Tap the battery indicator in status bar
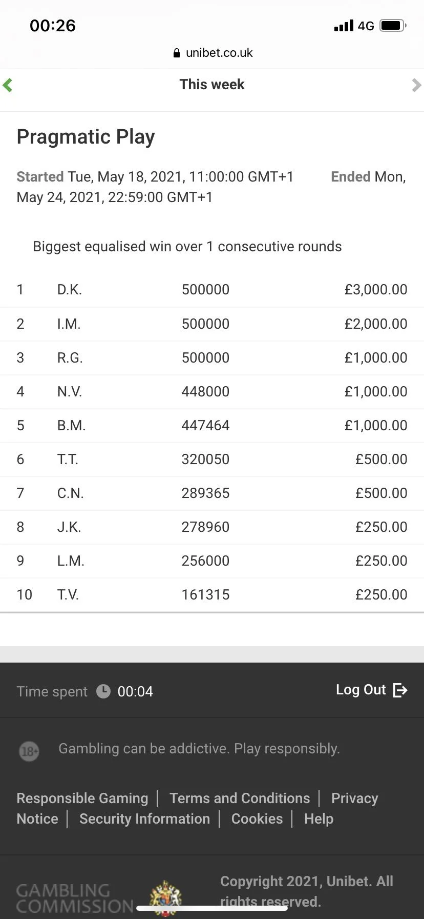The image size is (424, 919). click(393, 25)
